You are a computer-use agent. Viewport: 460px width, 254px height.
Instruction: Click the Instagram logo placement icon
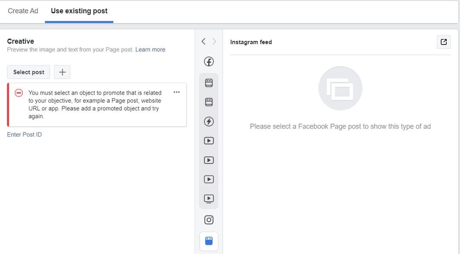point(208,220)
